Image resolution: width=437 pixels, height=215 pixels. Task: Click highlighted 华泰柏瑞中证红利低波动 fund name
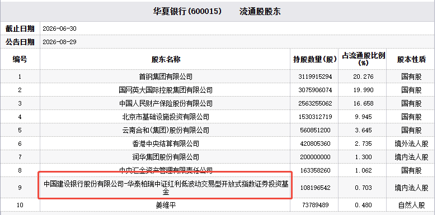click(x=166, y=188)
